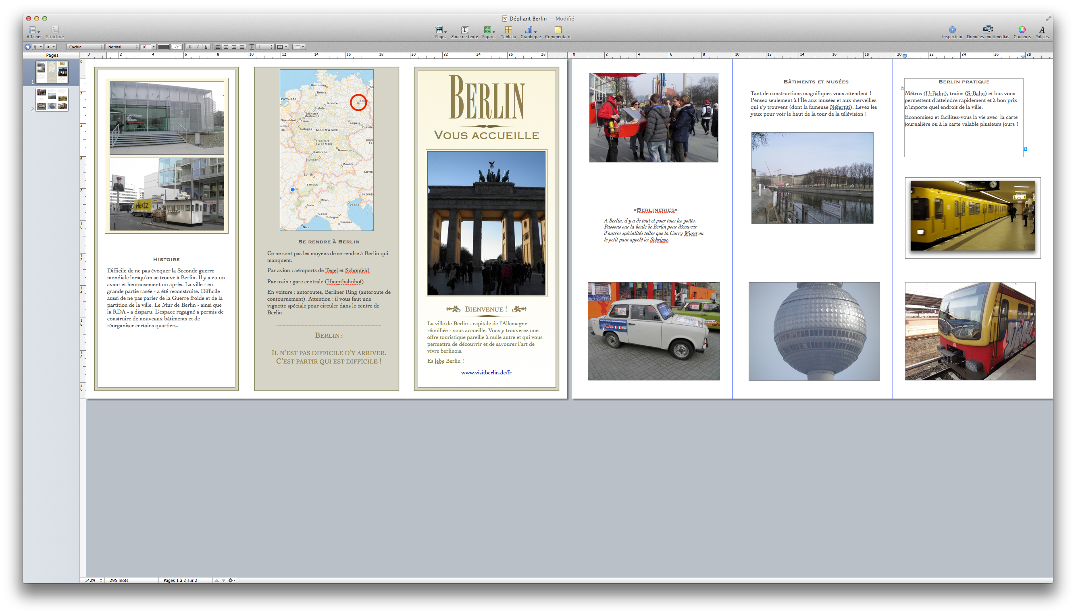Open the Cochin font family dropdown
This screenshot has height=615, width=1076.
(85, 47)
